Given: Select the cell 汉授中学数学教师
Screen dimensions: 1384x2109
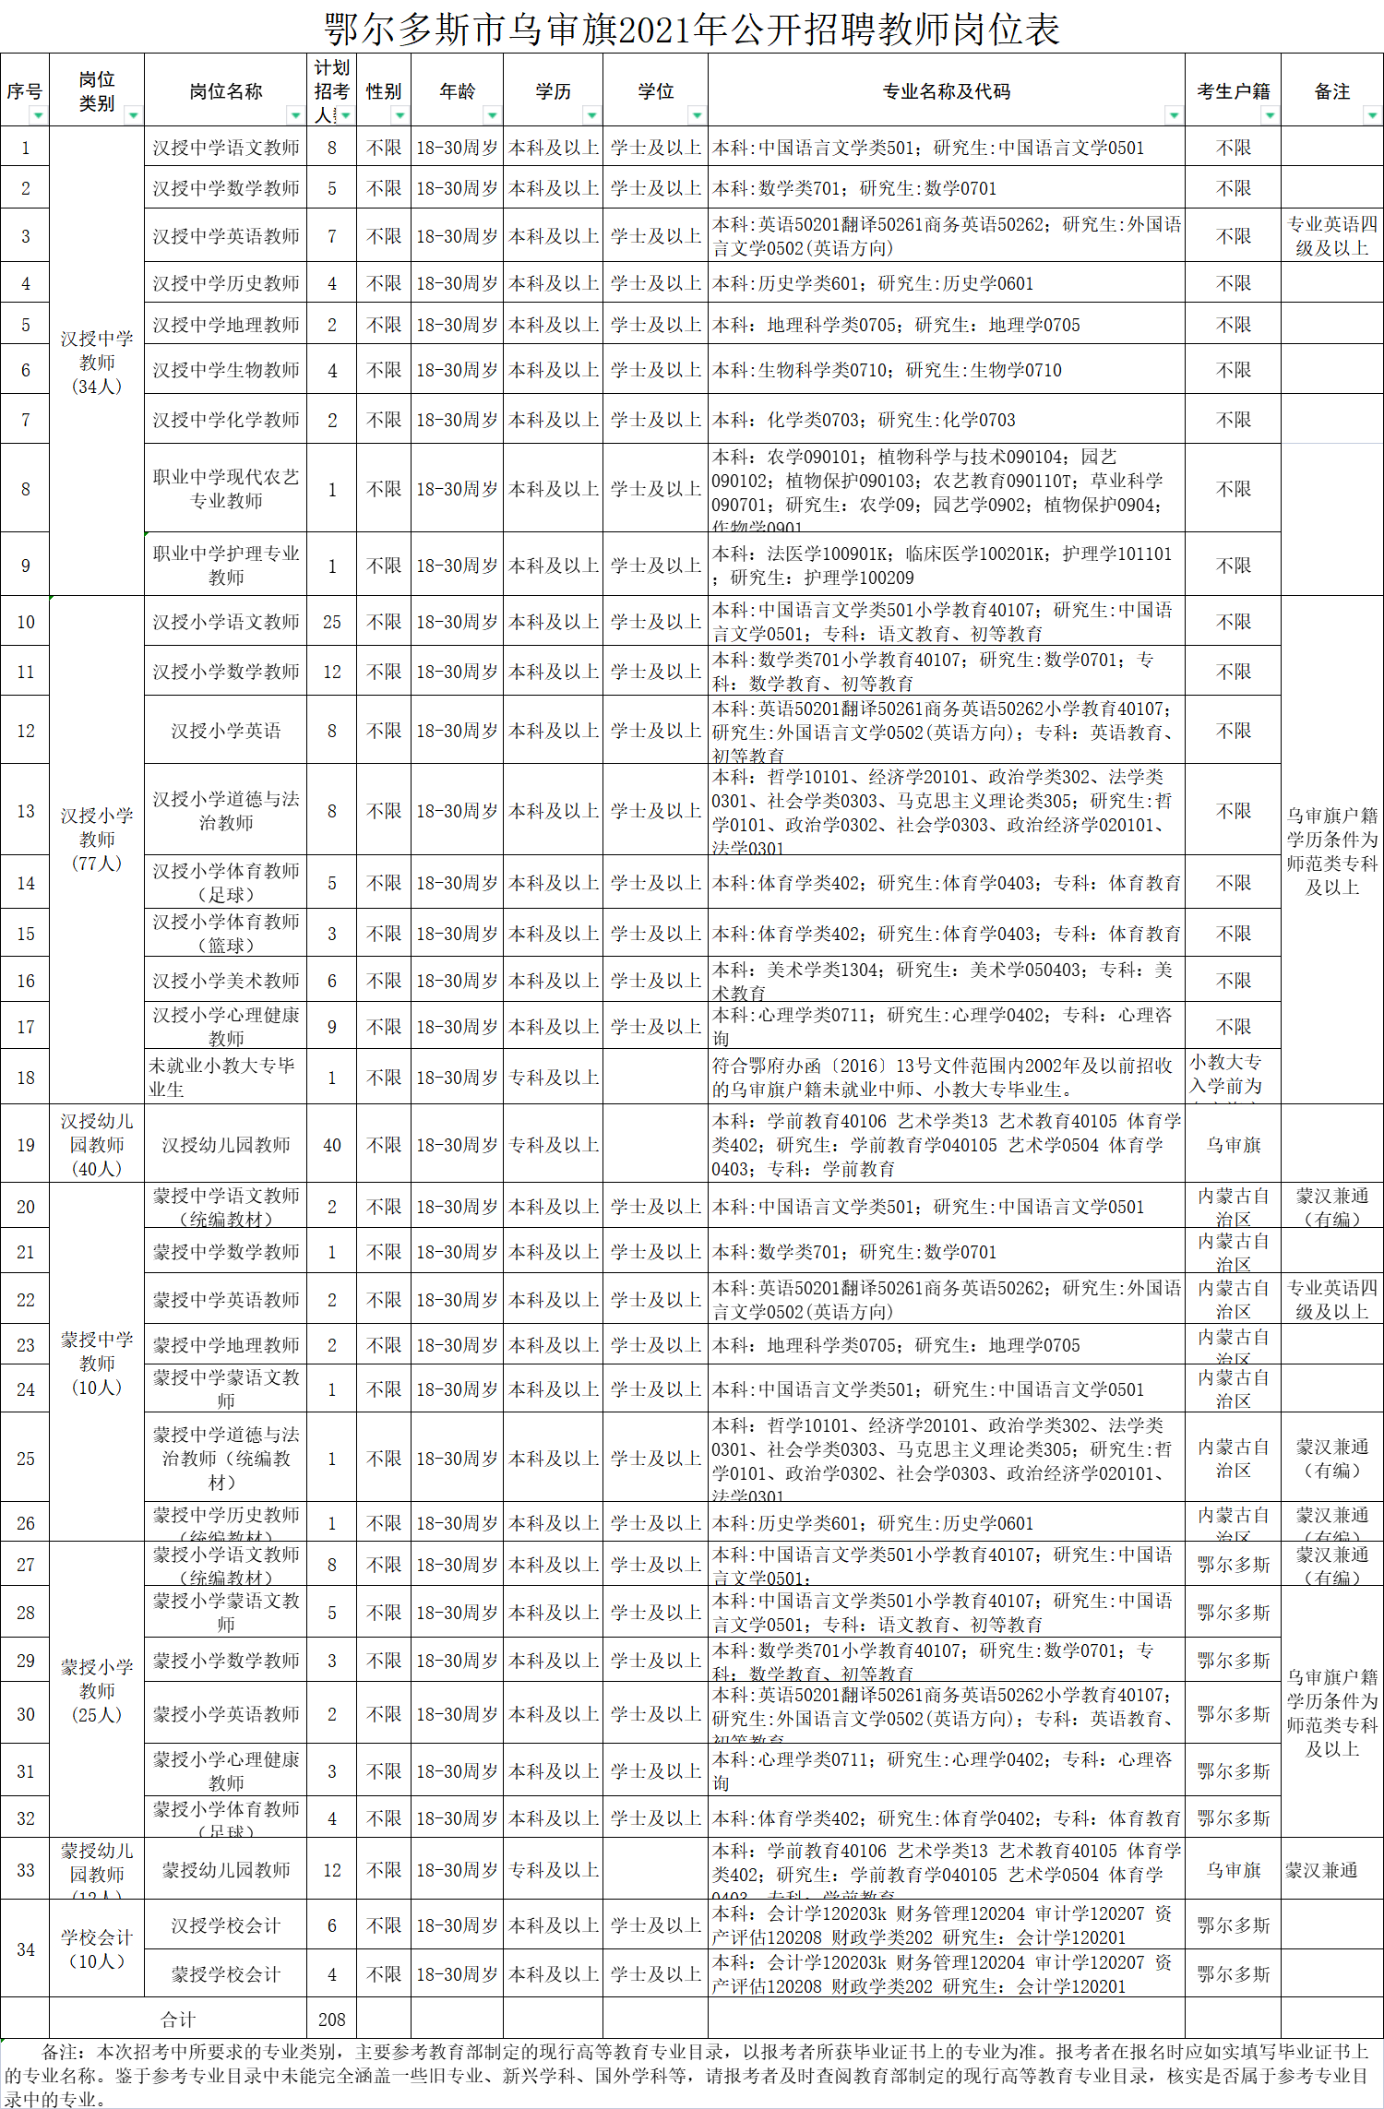Looking at the screenshot, I should pyautogui.click(x=226, y=188).
